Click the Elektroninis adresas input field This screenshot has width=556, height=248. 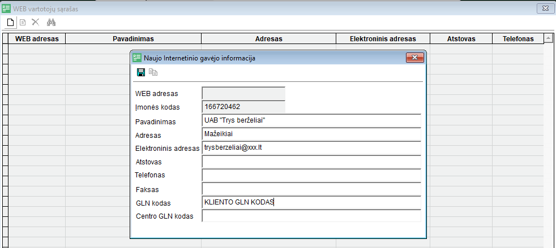click(311, 147)
